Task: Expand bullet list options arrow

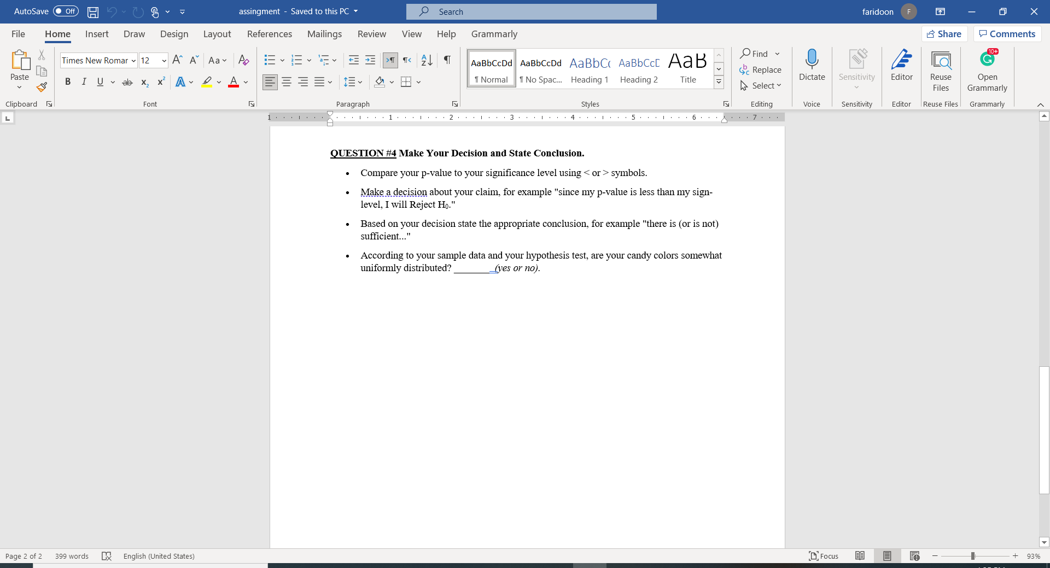Action: 282,60
